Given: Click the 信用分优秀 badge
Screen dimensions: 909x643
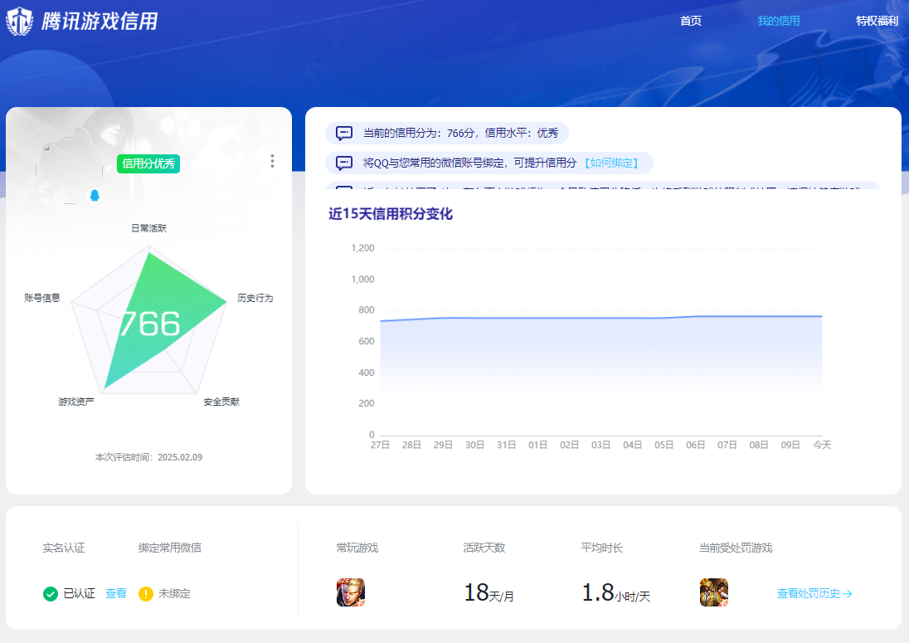Looking at the screenshot, I should point(148,163).
